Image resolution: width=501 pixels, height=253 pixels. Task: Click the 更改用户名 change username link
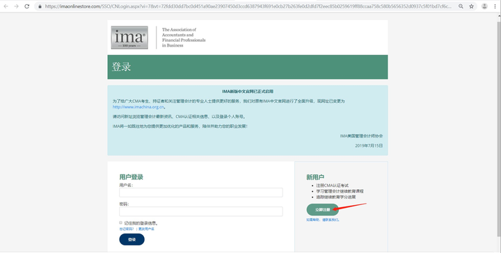coord(146,229)
